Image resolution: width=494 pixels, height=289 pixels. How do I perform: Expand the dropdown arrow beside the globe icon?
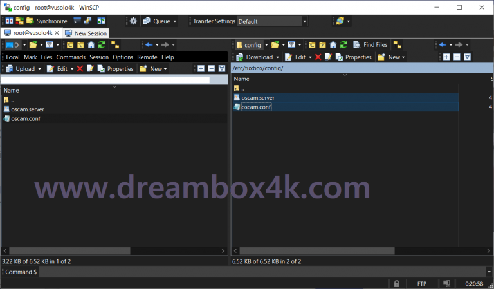pos(349,21)
